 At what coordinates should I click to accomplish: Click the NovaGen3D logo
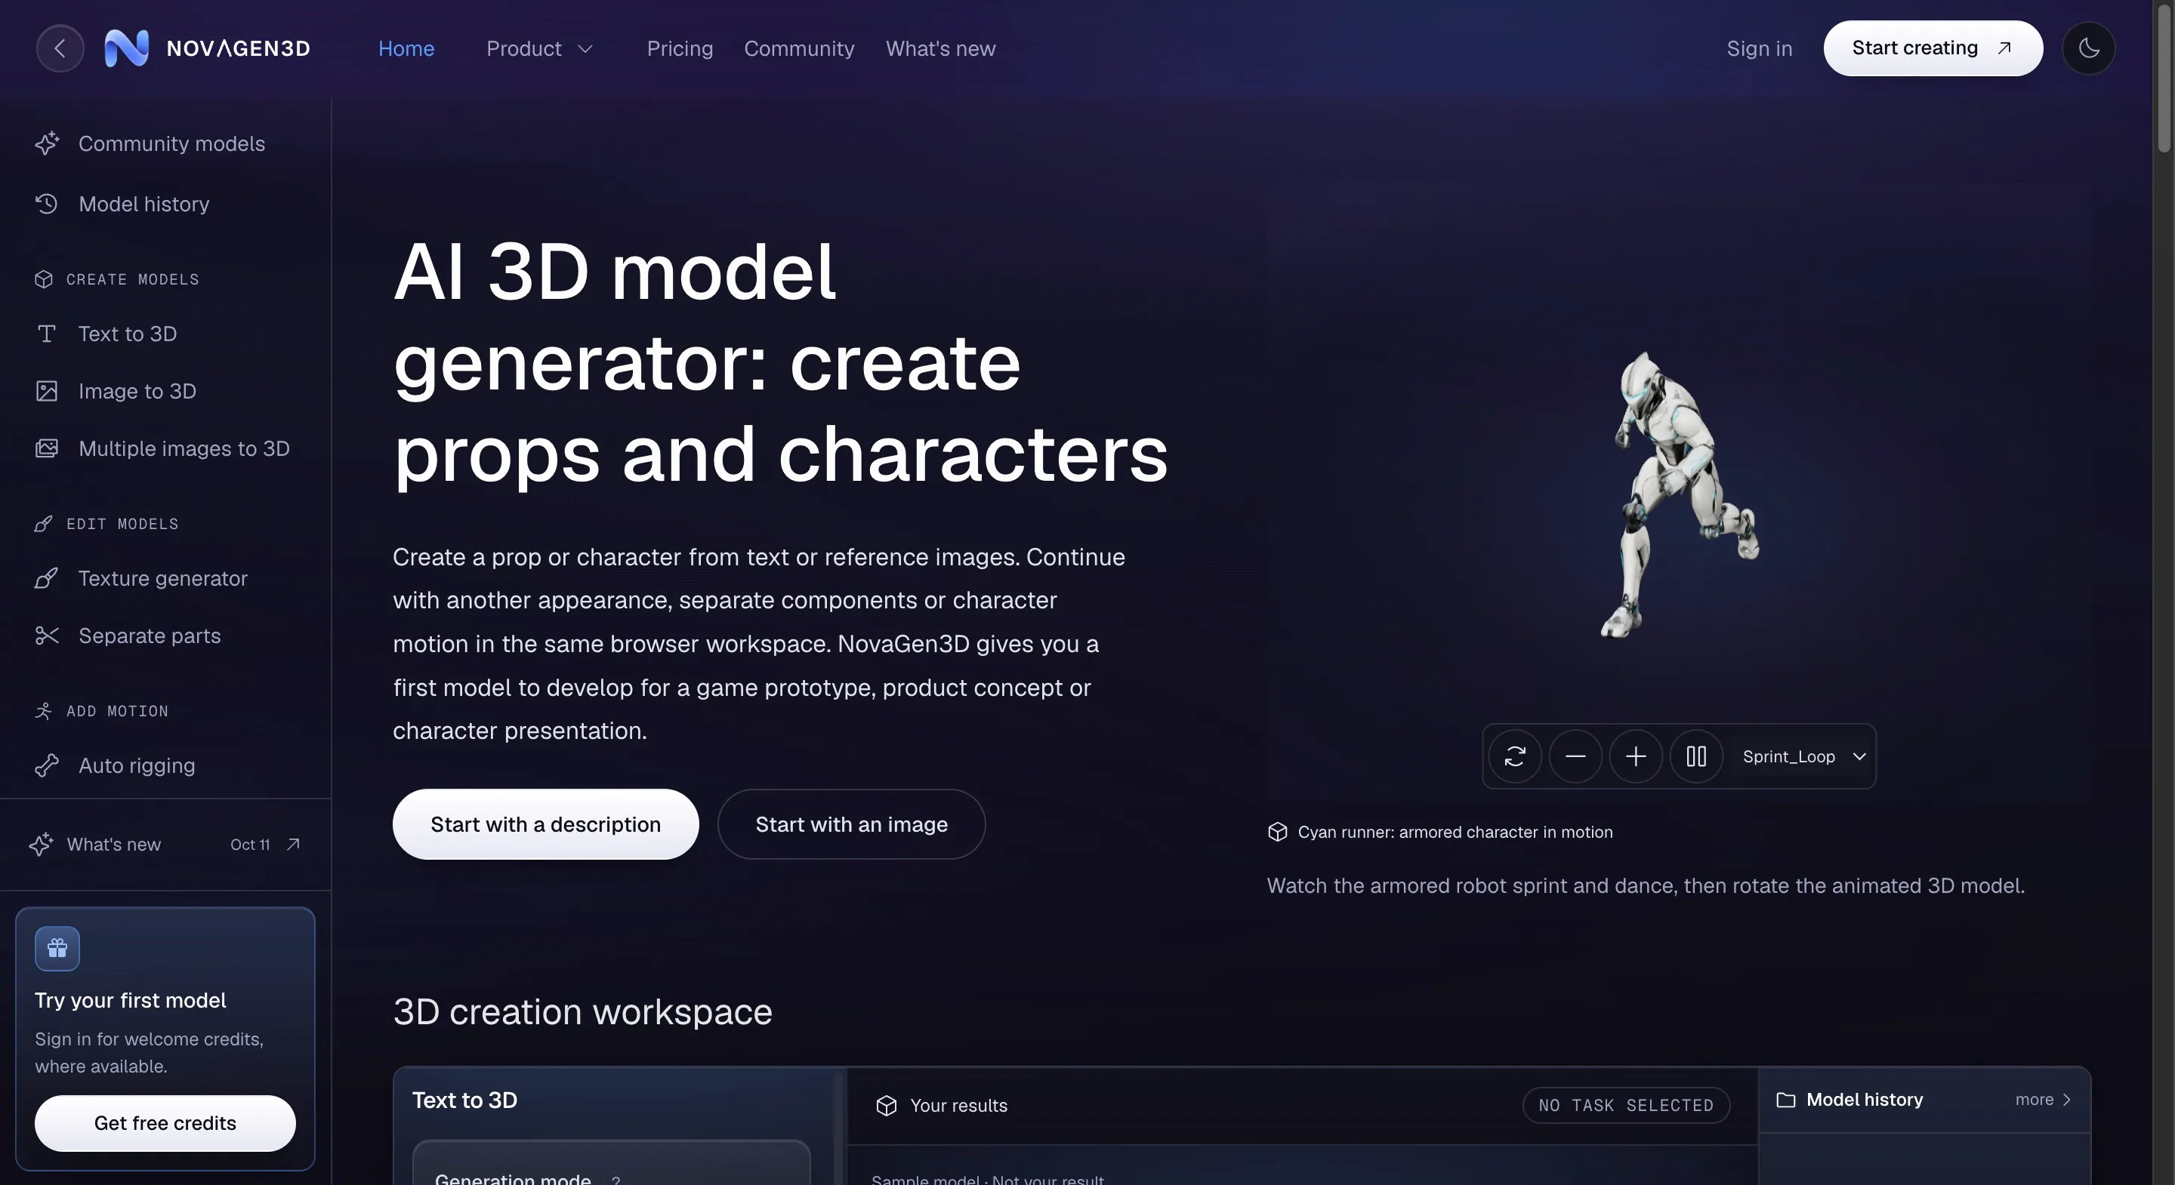[x=208, y=48]
